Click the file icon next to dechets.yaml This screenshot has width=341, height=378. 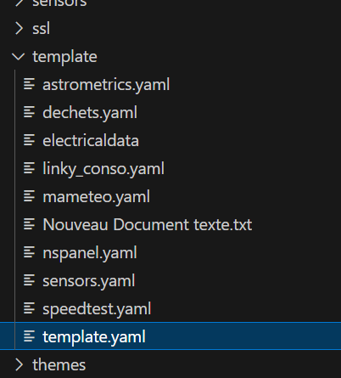coord(29,112)
